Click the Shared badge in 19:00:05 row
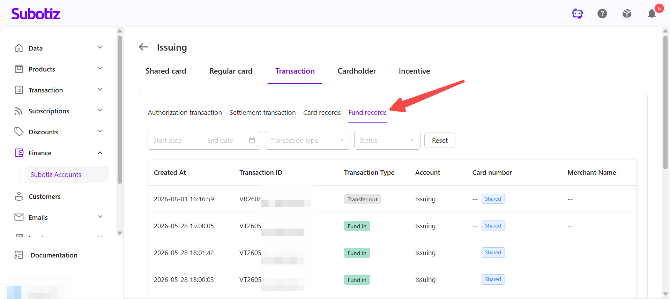The image size is (670, 299). 493,226
